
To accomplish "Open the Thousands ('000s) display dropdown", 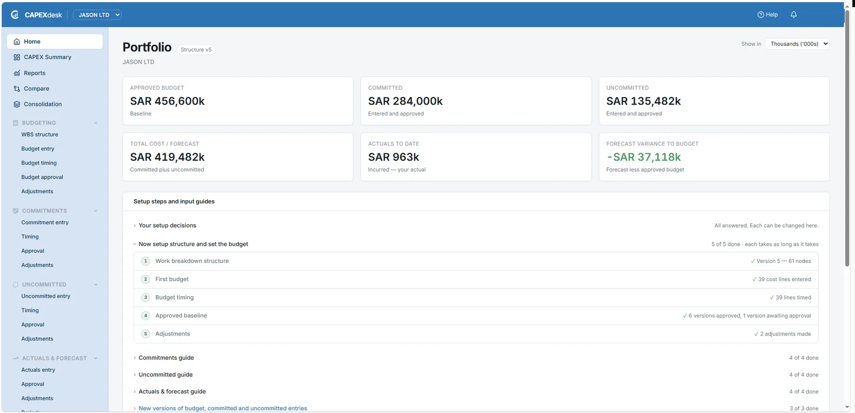I will pos(797,44).
